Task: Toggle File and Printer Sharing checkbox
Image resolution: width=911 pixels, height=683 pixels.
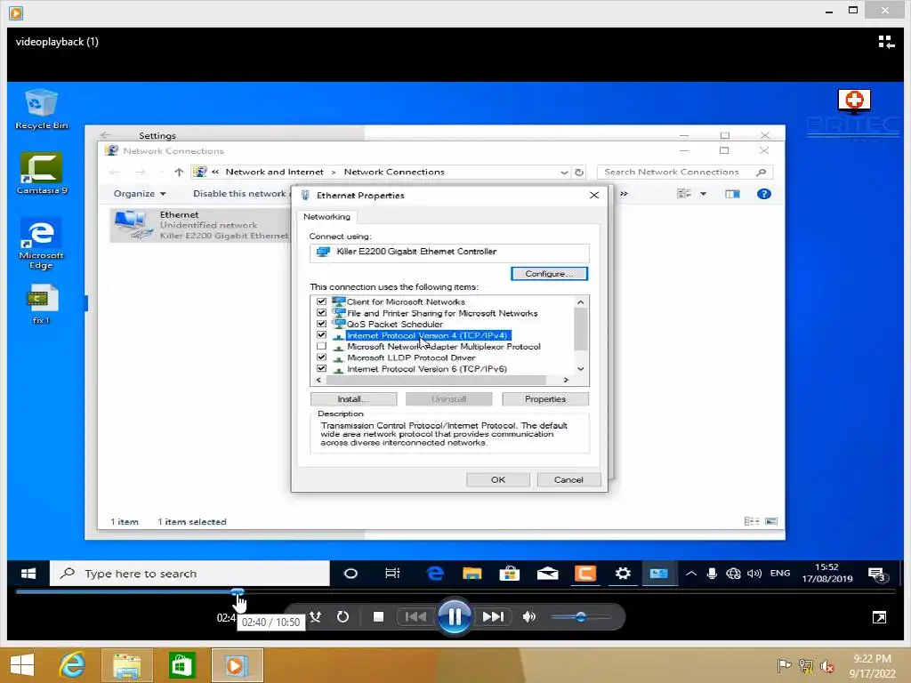Action: [321, 312]
